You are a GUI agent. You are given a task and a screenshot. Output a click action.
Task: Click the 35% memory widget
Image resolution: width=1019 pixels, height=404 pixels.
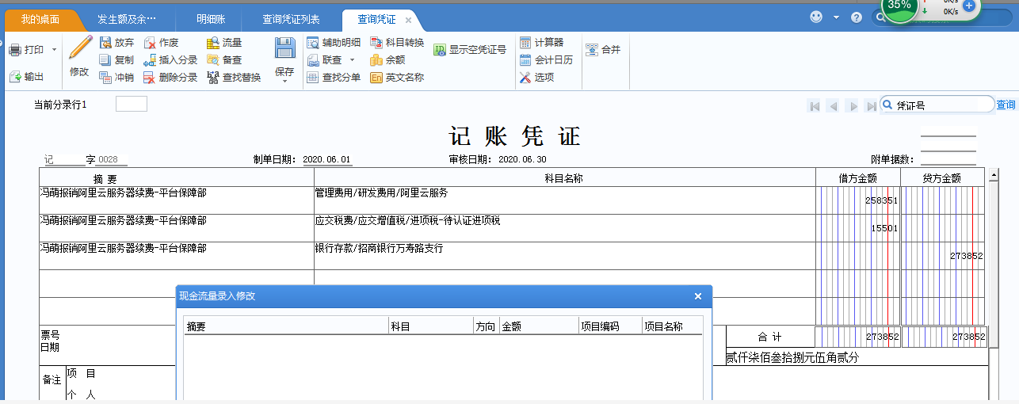pos(899,6)
